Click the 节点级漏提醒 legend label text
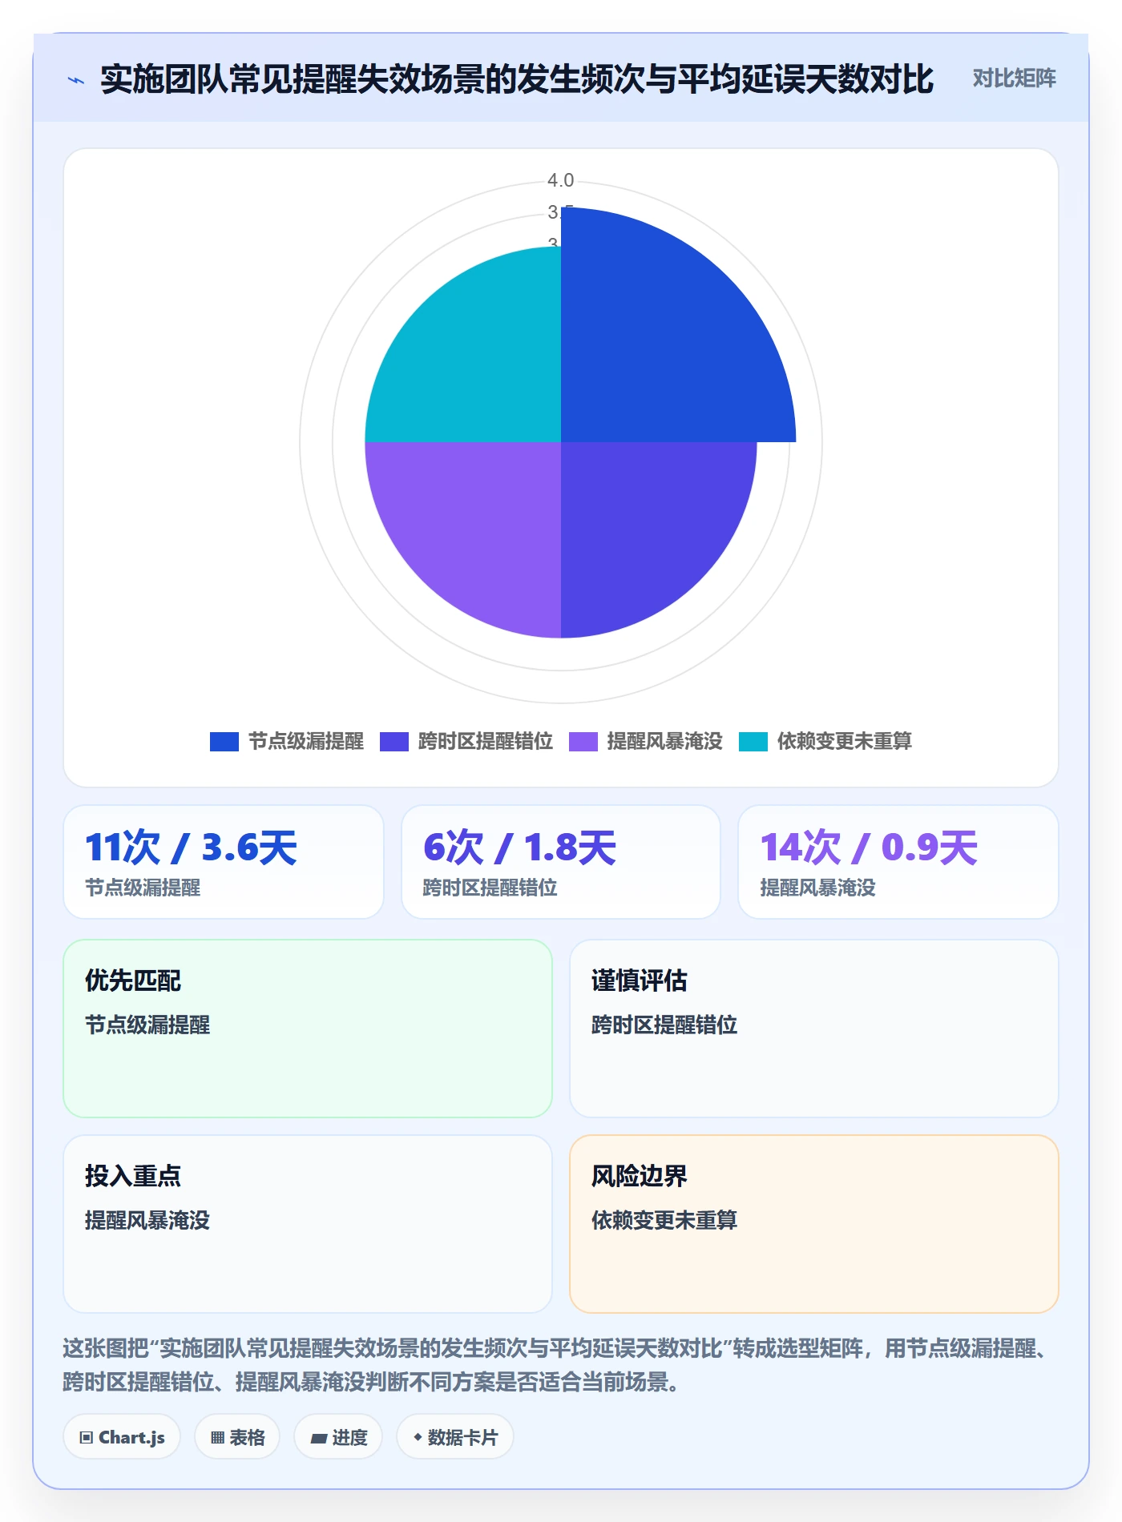1122x1522 pixels. tap(306, 742)
